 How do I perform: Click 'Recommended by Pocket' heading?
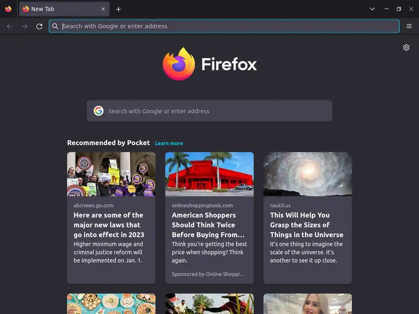(108, 143)
